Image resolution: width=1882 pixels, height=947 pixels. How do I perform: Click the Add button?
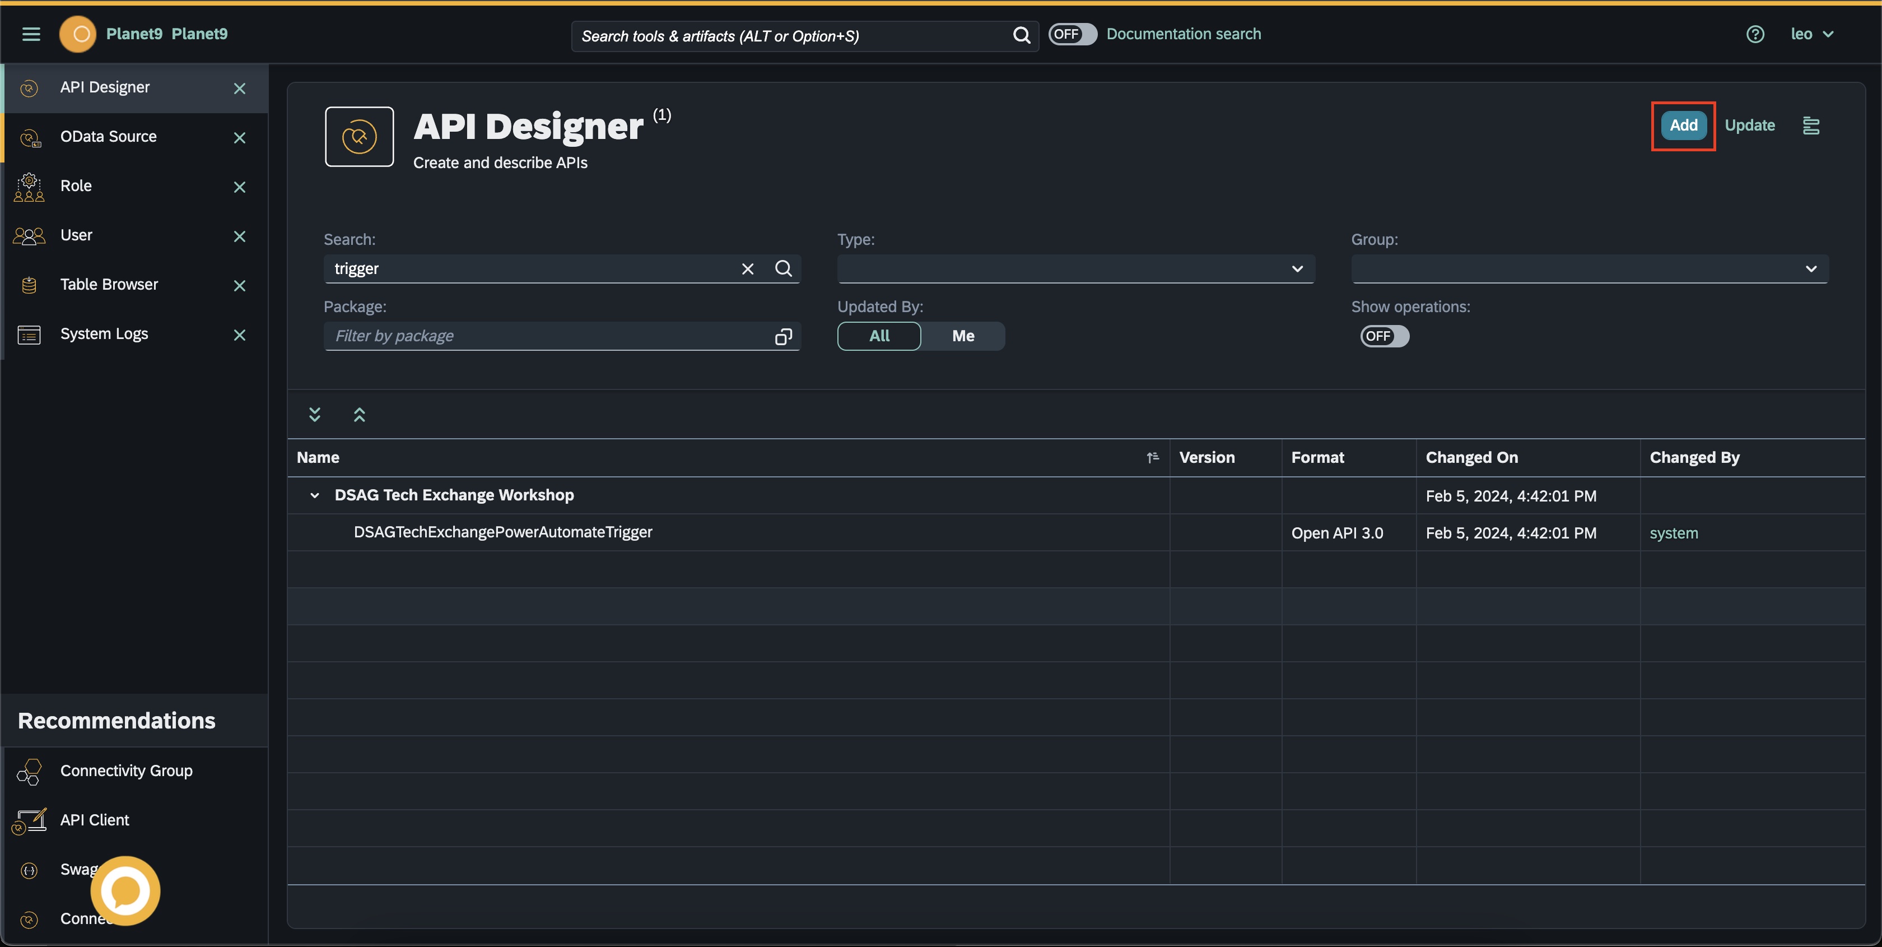pos(1683,126)
